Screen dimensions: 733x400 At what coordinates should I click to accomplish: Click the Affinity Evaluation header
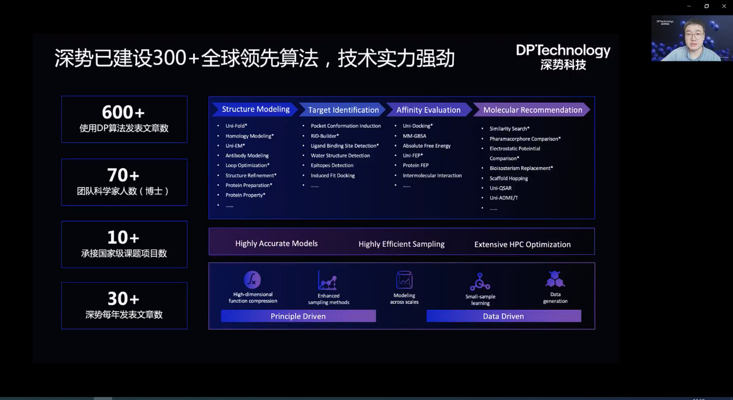tap(428, 110)
